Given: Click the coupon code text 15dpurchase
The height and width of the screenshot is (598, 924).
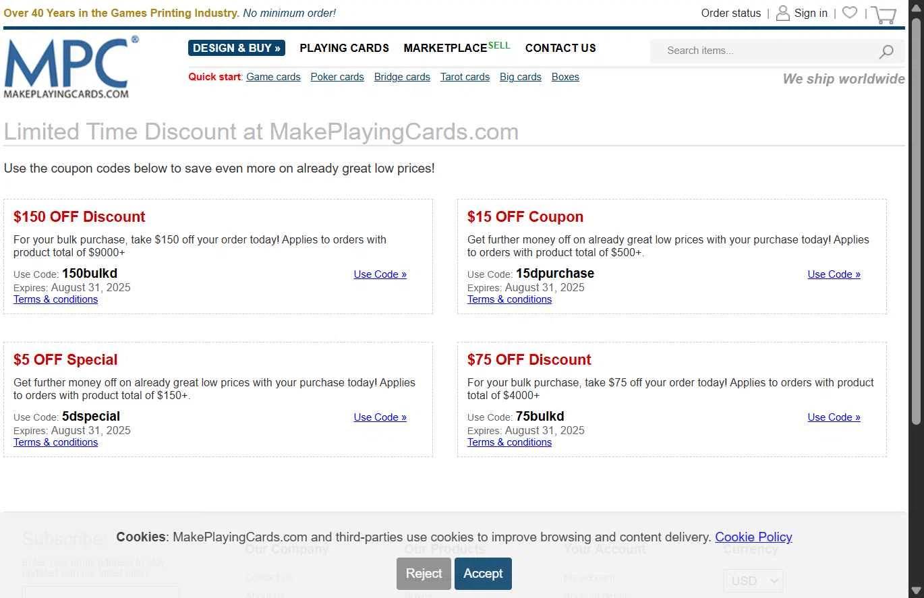Looking at the screenshot, I should (555, 273).
